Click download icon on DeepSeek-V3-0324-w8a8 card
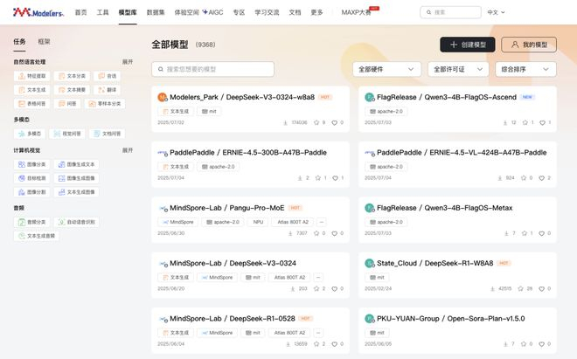The height and width of the screenshot is (359, 577). click(x=285, y=123)
